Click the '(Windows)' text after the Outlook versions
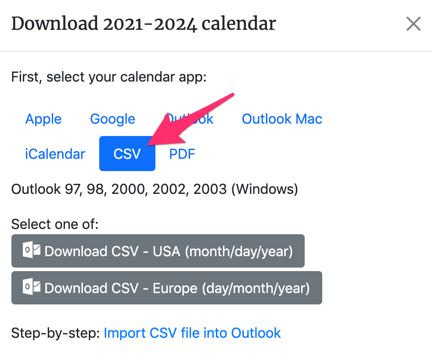 click(x=264, y=190)
